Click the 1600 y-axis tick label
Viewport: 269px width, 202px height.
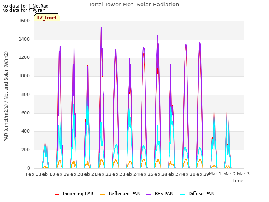click(x=24, y=21)
